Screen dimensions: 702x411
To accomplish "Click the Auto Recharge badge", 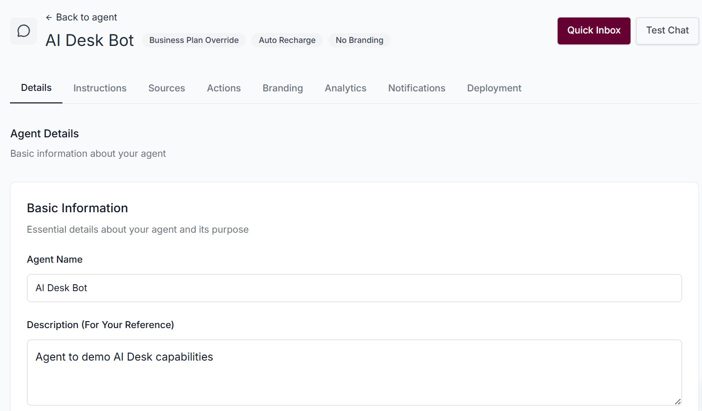I will click(x=287, y=40).
